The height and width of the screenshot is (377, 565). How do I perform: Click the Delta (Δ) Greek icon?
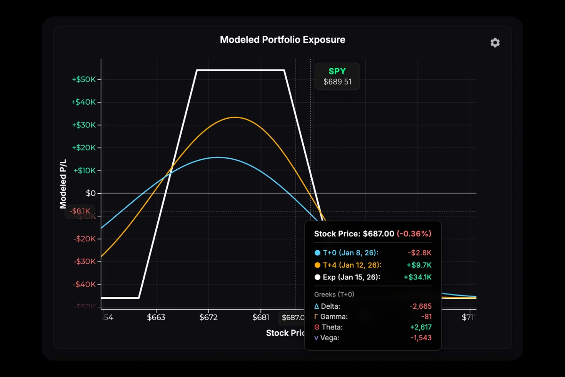click(316, 306)
